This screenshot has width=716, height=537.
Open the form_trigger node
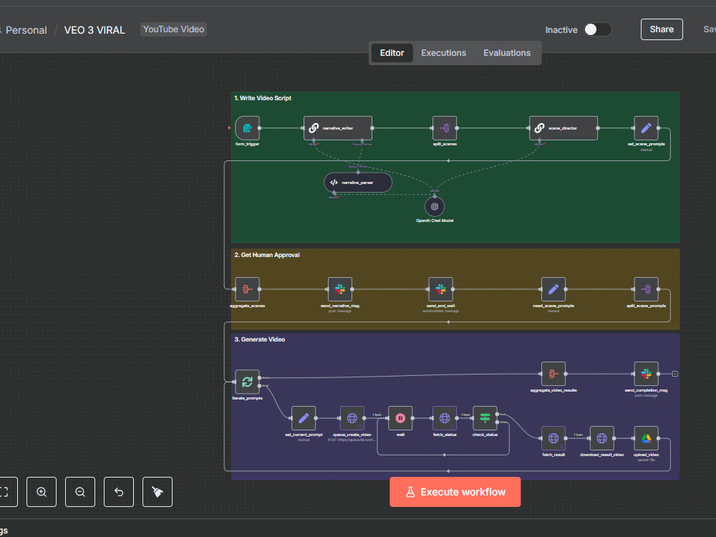(247, 128)
